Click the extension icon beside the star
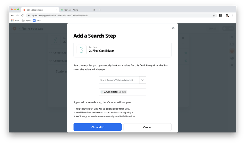This screenshot has width=245, height=144. coord(220,15)
